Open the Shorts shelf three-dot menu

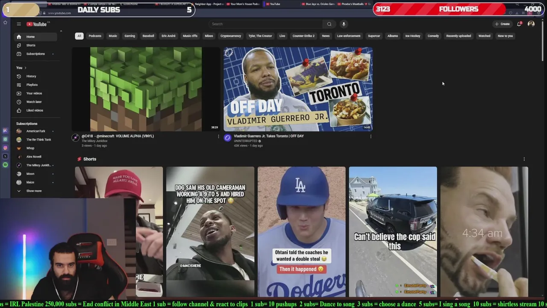click(x=524, y=159)
